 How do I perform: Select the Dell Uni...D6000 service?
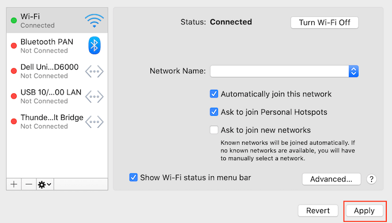57,71
